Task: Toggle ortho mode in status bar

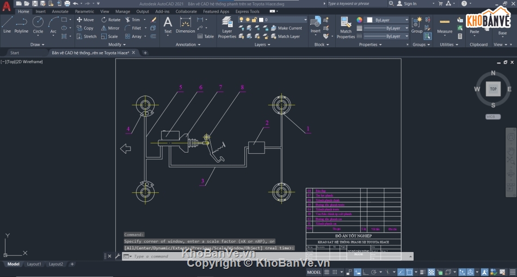Action: (x=365, y=272)
